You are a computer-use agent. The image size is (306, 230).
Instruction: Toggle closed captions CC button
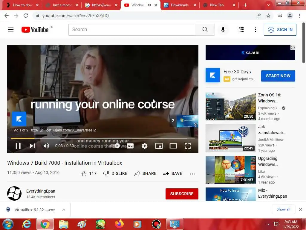[130, 146]
